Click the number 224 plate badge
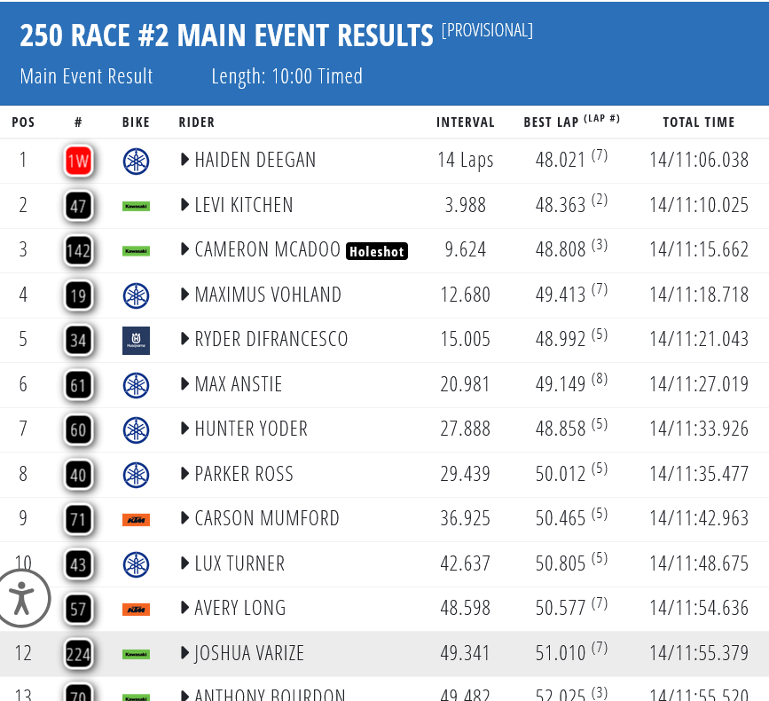Image resolution: width=769 pixels, height=701 pixels. click(x=78, y=654)
